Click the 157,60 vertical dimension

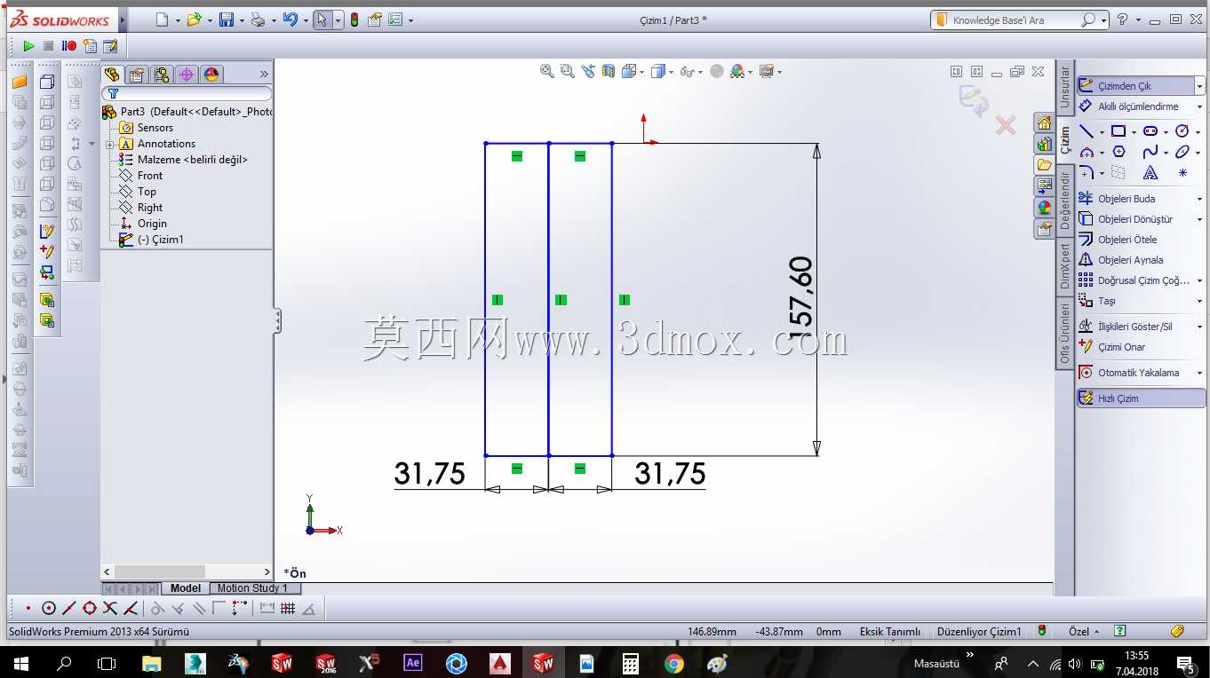800,297
